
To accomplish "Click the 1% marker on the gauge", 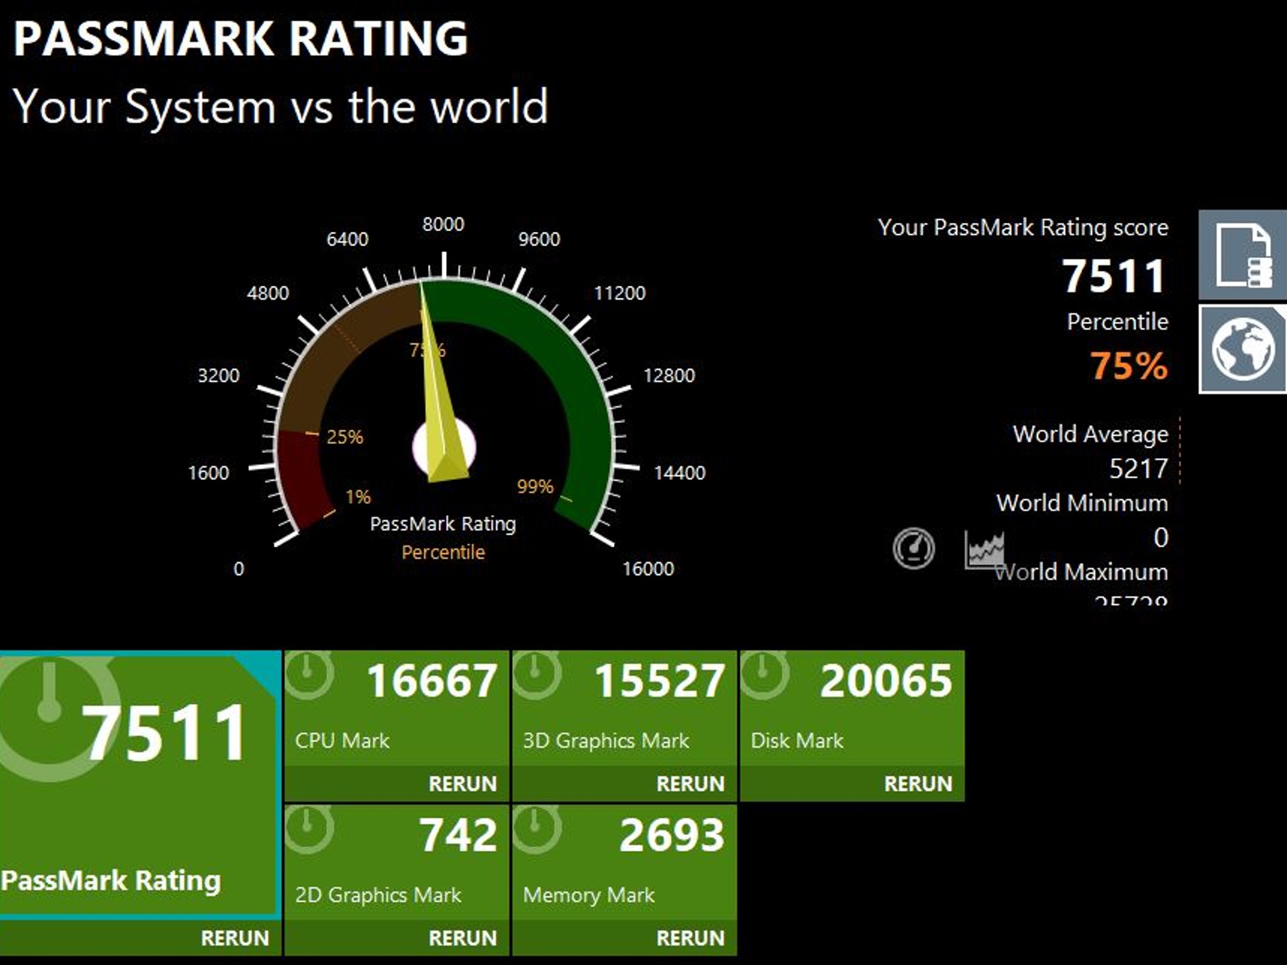I will pyautogui.click(x=358, y=497).
